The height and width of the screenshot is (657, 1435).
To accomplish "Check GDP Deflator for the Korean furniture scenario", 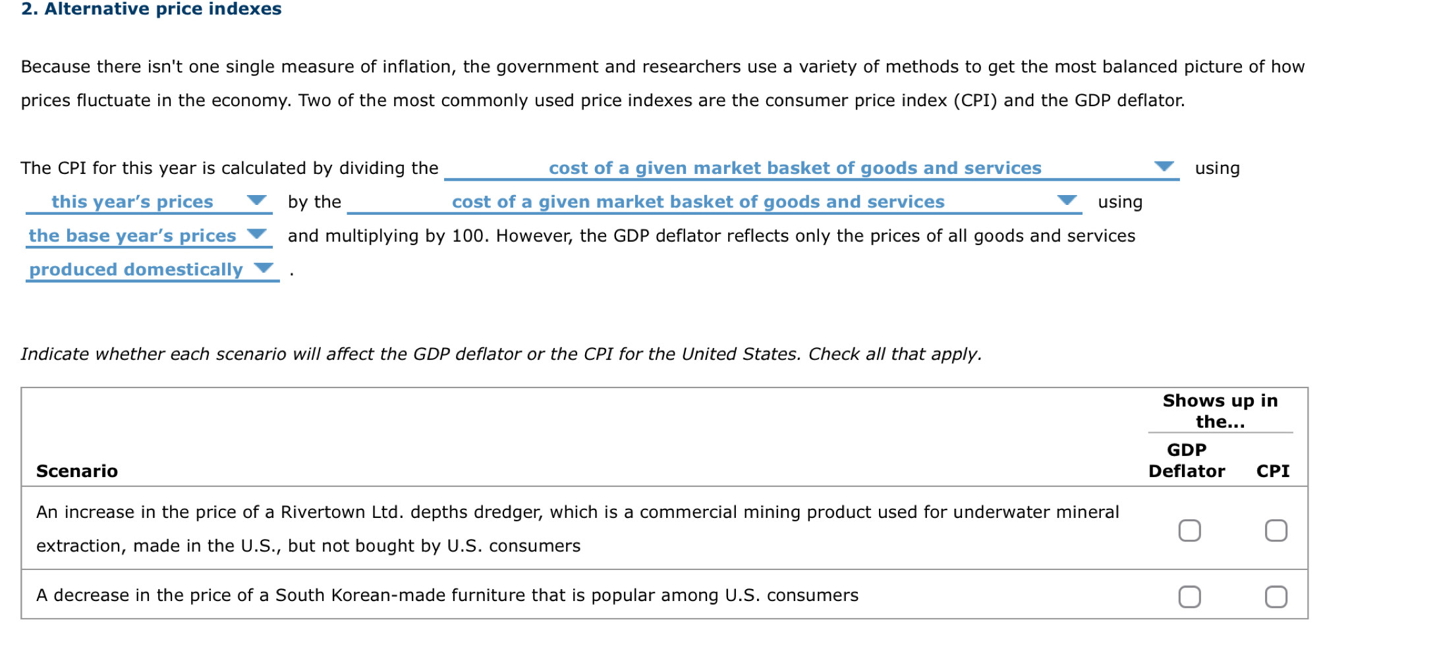I will (x=1190, y=595).
